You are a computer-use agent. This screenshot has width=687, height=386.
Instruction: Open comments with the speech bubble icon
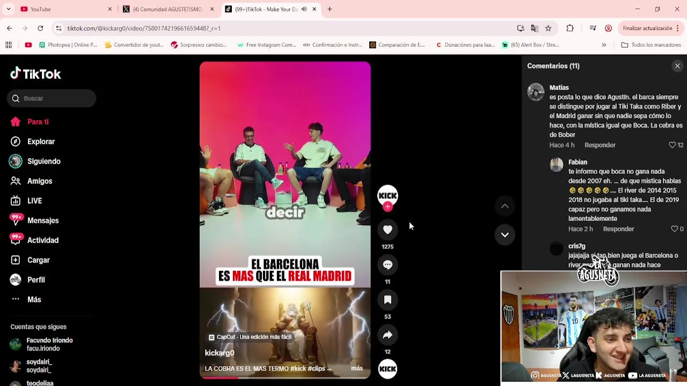tap(388, 265)
